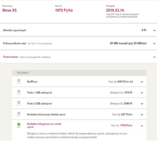The image size is (157, 141).
Task: Expand the Felhasználható adat section
Action: (154, 44)
